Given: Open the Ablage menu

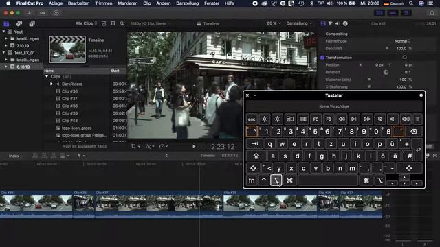Looking at the screenshot, I should (56, 3).
